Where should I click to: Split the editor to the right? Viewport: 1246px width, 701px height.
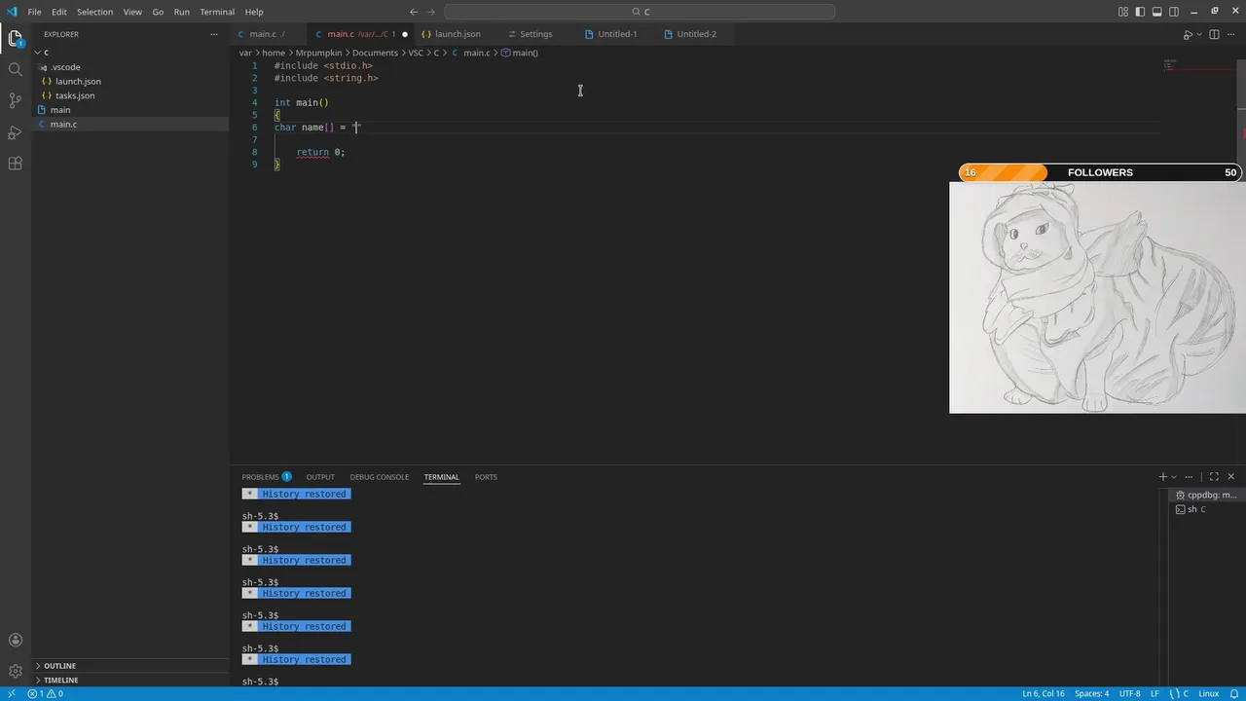1214,34
